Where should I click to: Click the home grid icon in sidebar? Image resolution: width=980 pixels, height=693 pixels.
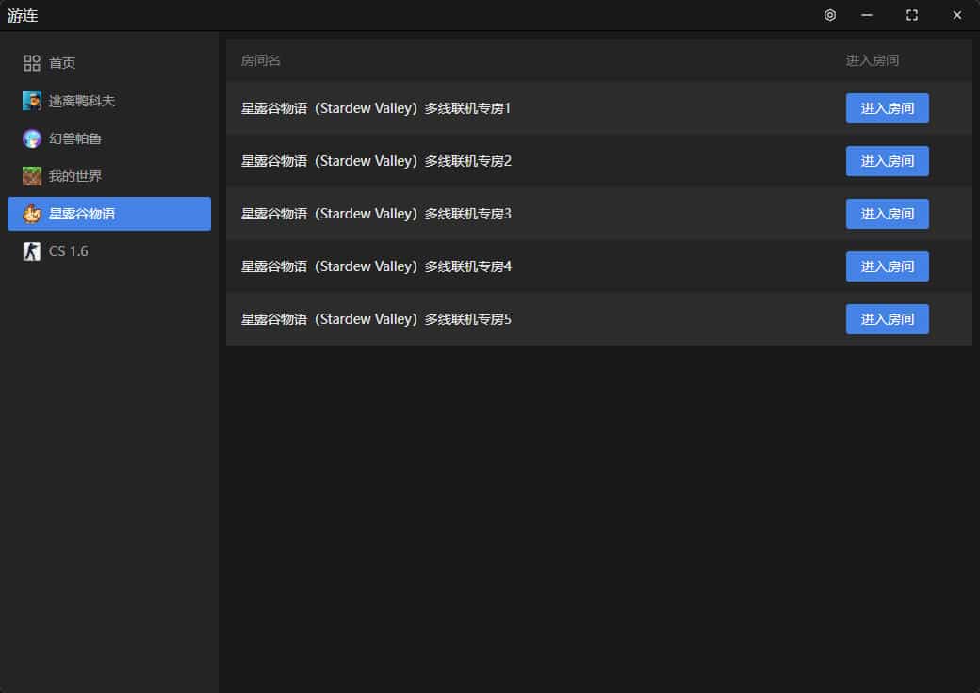(32, 63)
